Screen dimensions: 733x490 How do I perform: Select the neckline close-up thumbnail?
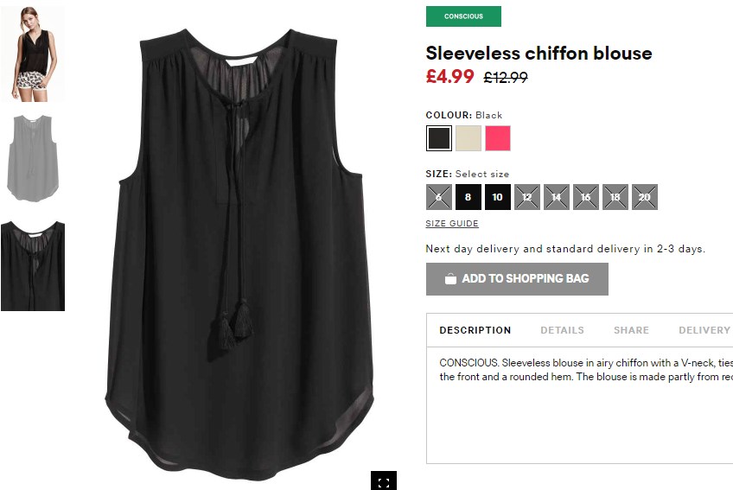pyautogui.click(x=33, y=266)
